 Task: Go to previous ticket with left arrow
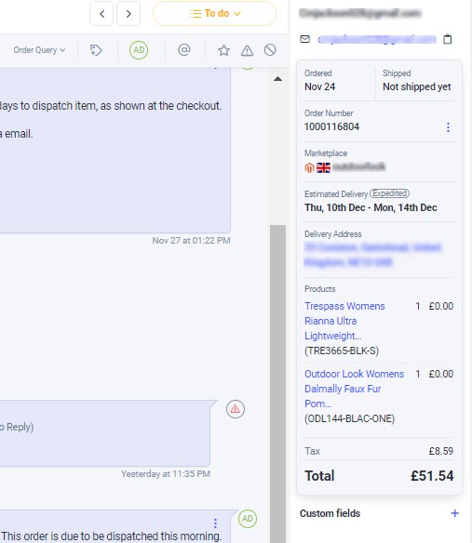tap(101, 14)
